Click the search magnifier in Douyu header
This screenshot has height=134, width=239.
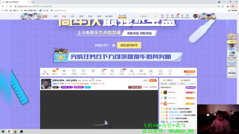point(155,16)
